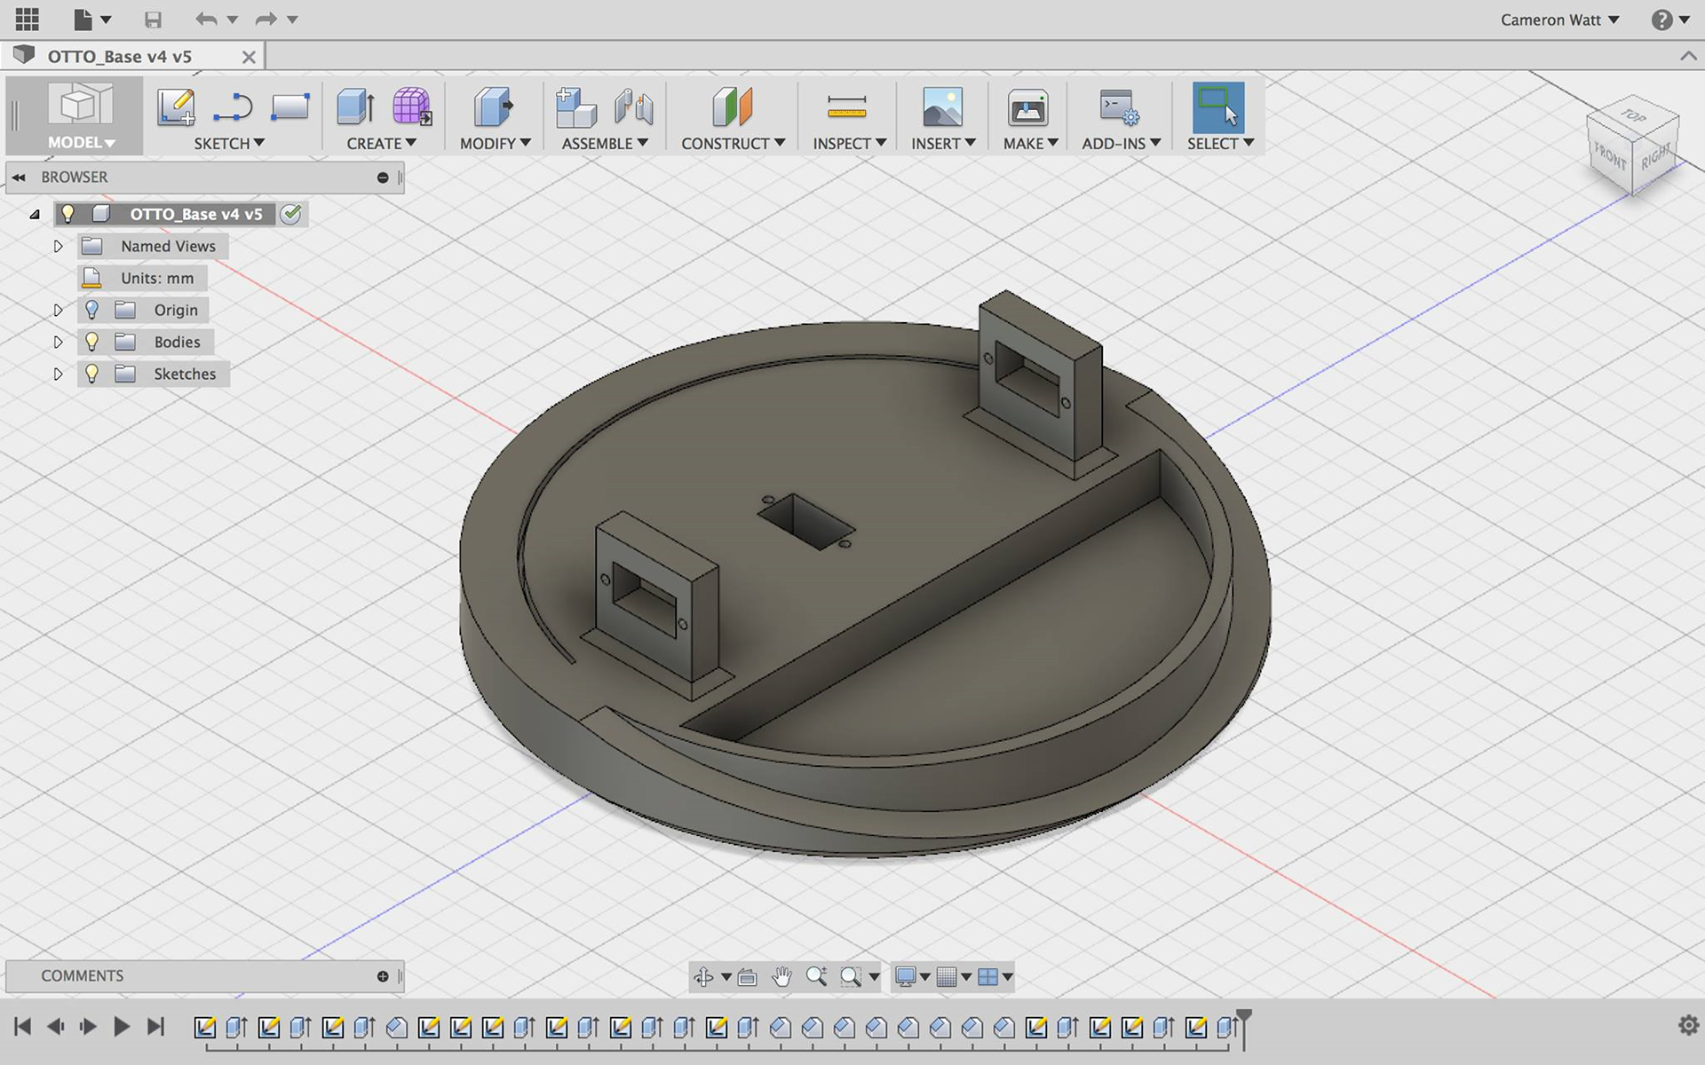
Task: Click the Look At icon
Action: (x=747, y=977)
